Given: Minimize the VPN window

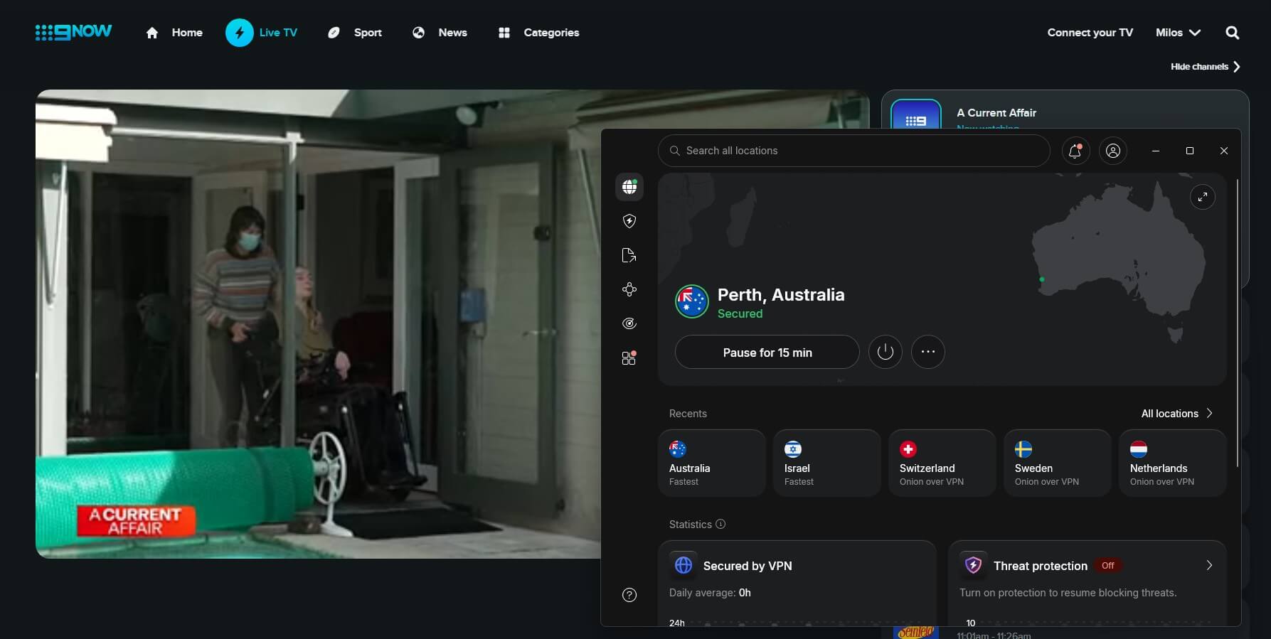Looking at the screenshot, I should tap(1156, 151).
